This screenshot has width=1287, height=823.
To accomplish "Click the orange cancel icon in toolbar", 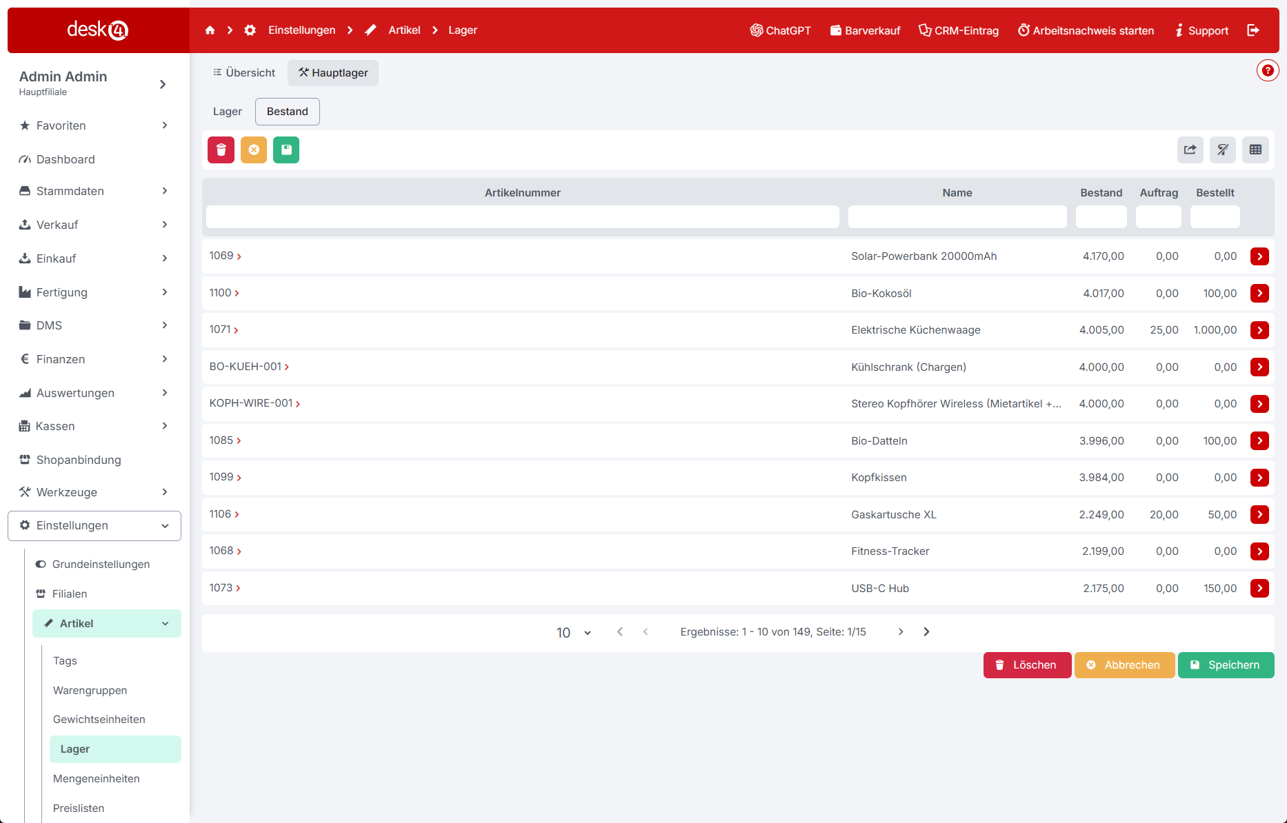I will click(254, 150).
